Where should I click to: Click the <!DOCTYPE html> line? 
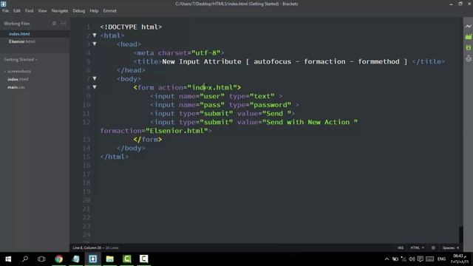pos(131,27)
